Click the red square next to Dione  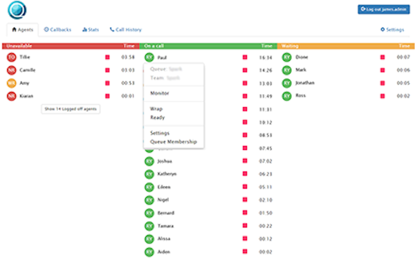[382, 57]
